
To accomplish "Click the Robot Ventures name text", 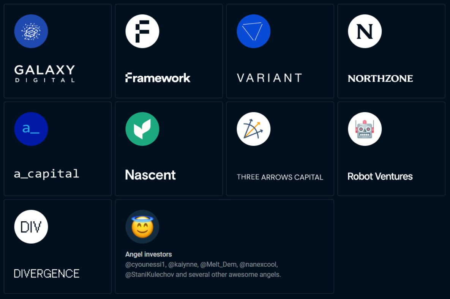I will point(380,176).
